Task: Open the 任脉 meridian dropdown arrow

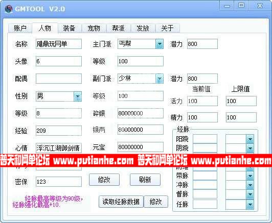Action: pyautogui.click(x=250, y=205)
